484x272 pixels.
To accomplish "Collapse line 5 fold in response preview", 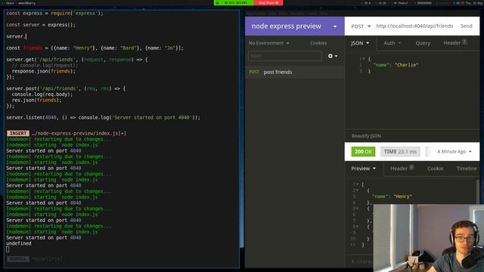I will click(x=357, y=209).
